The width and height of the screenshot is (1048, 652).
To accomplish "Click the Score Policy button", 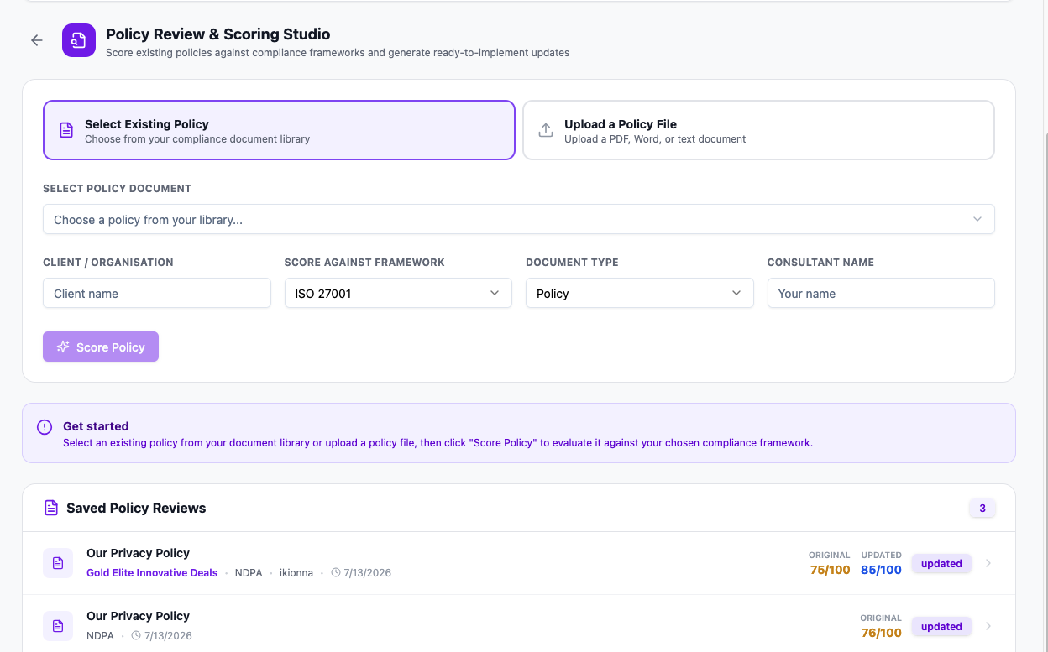I will (101, 347).
